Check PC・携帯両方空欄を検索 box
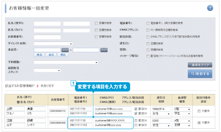This screenshot has width=221, height=132. tap(148, 30)
